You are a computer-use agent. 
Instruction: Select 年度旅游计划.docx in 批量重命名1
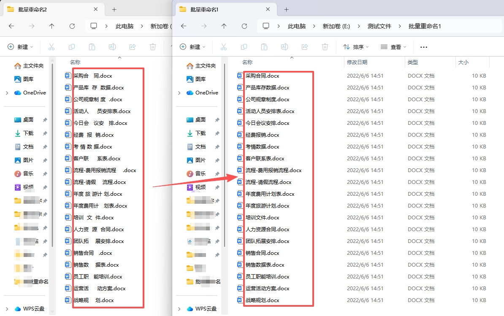(x=268, y=206)
